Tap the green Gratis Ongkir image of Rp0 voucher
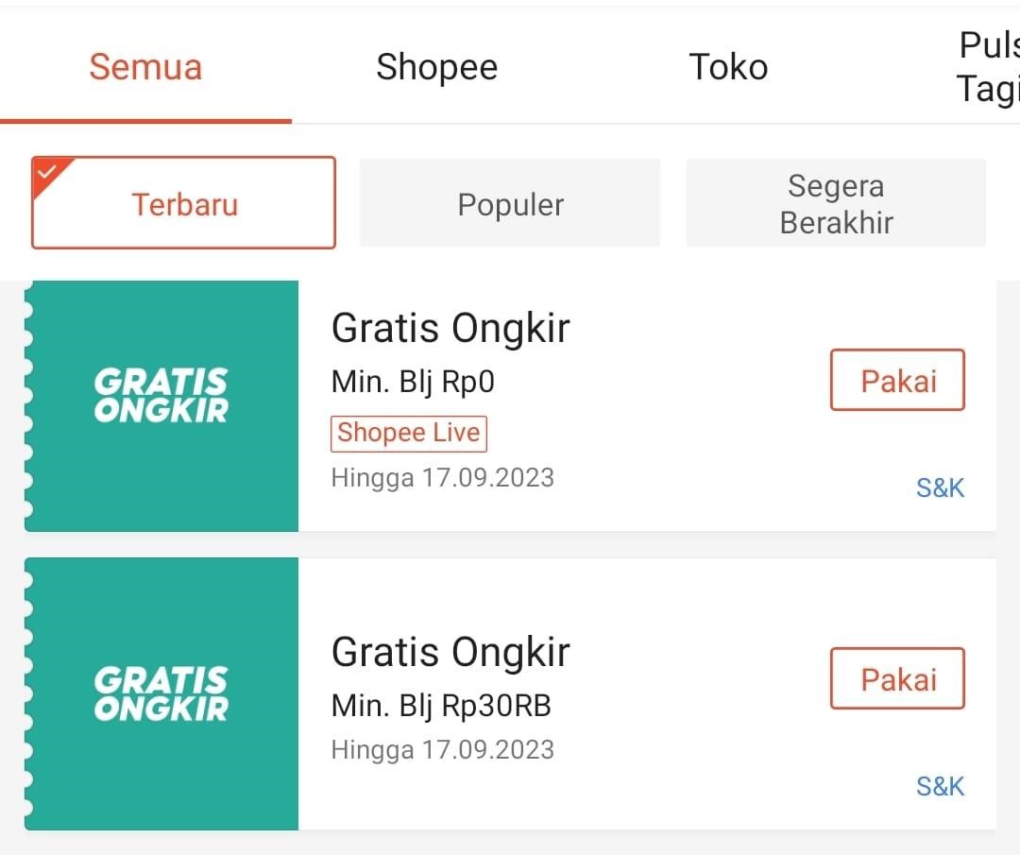 click(161, 406)
